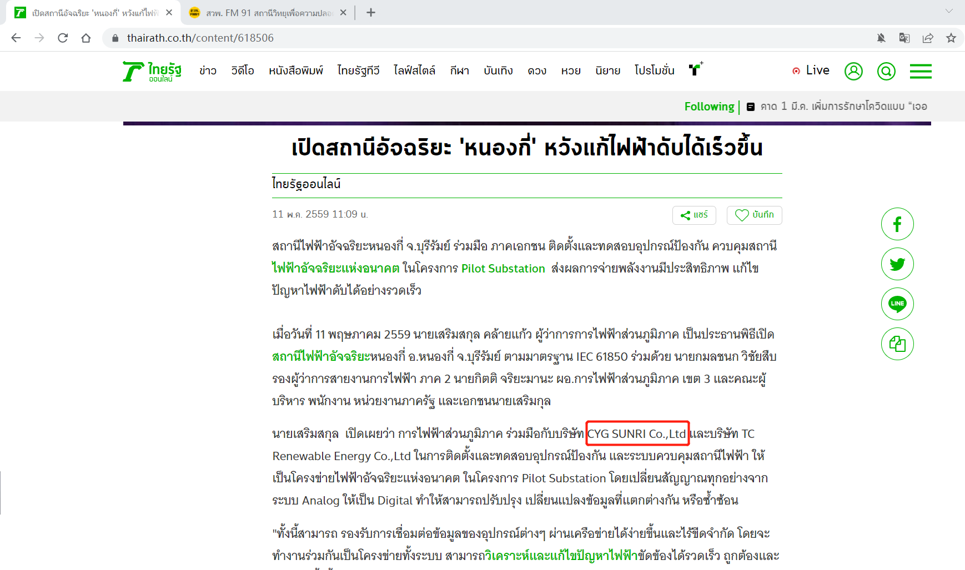Share article on Facebook icon
The height and width of the screenshot is (570, 965).
[897, 224]
